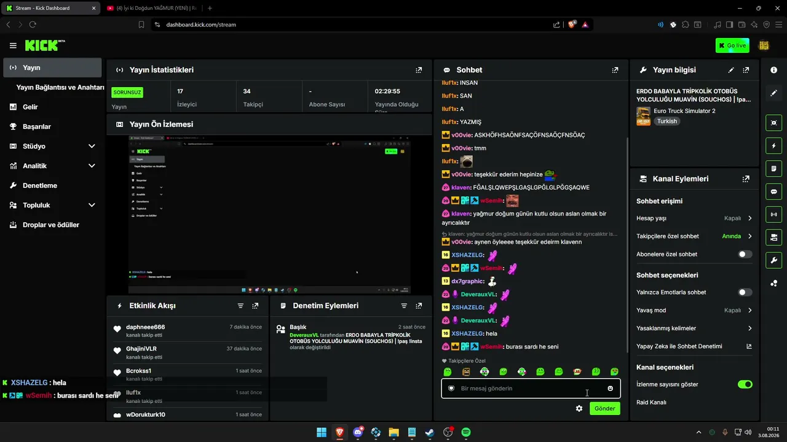Open the Hesap yaşı setting chevron
The image size is (787, 442).
pos(750,219)
